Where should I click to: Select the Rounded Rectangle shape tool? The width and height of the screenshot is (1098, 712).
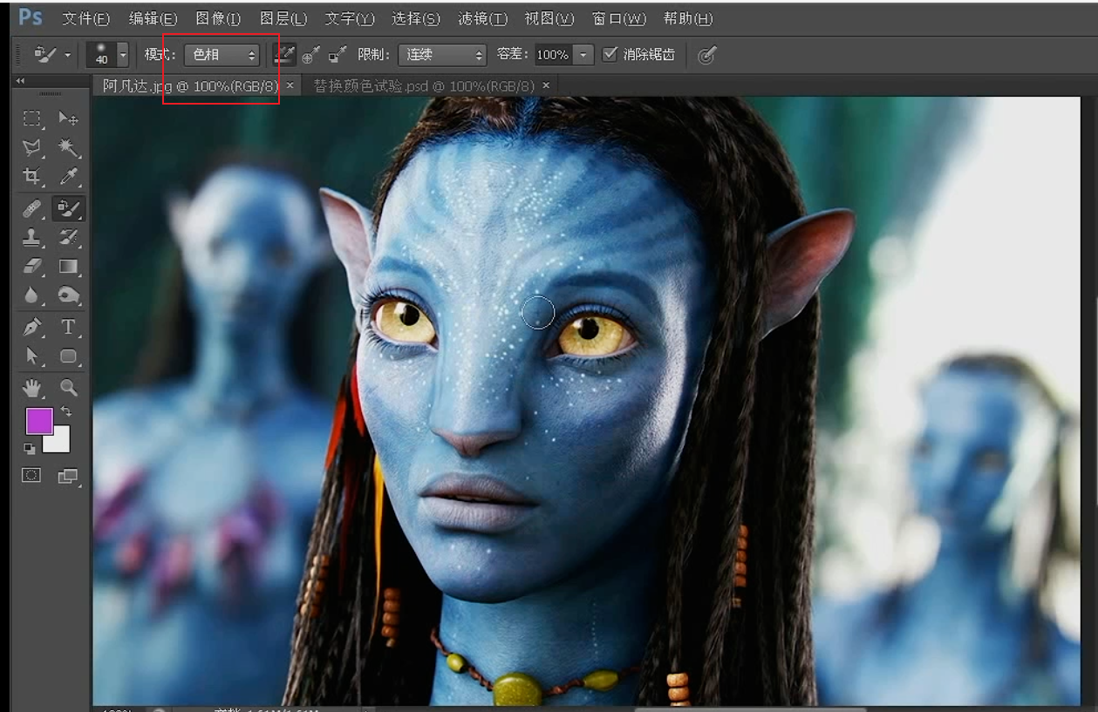tap(68, 356)
